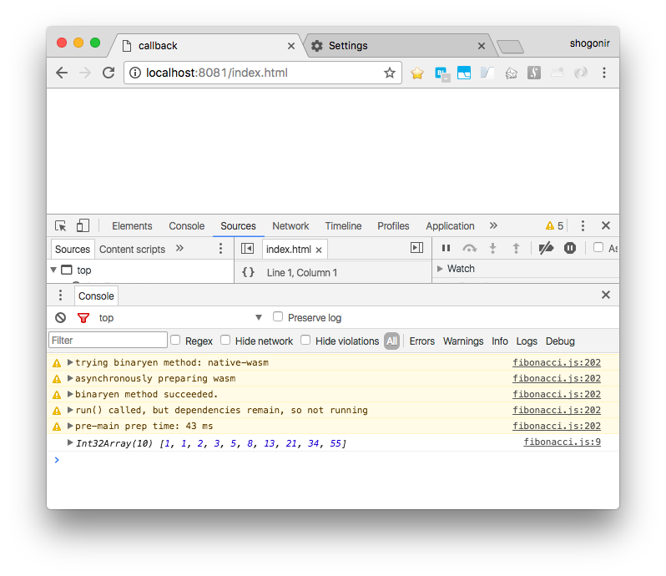Click the console Filter text field

click(108, 341)
